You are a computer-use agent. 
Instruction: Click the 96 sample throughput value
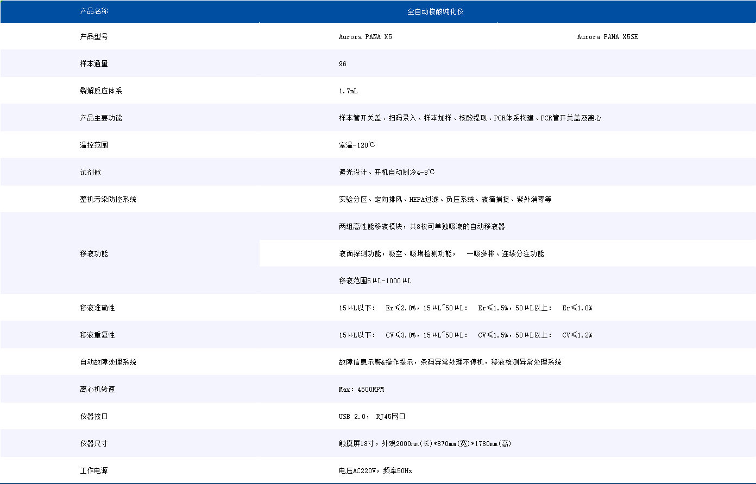click(343, 64)
